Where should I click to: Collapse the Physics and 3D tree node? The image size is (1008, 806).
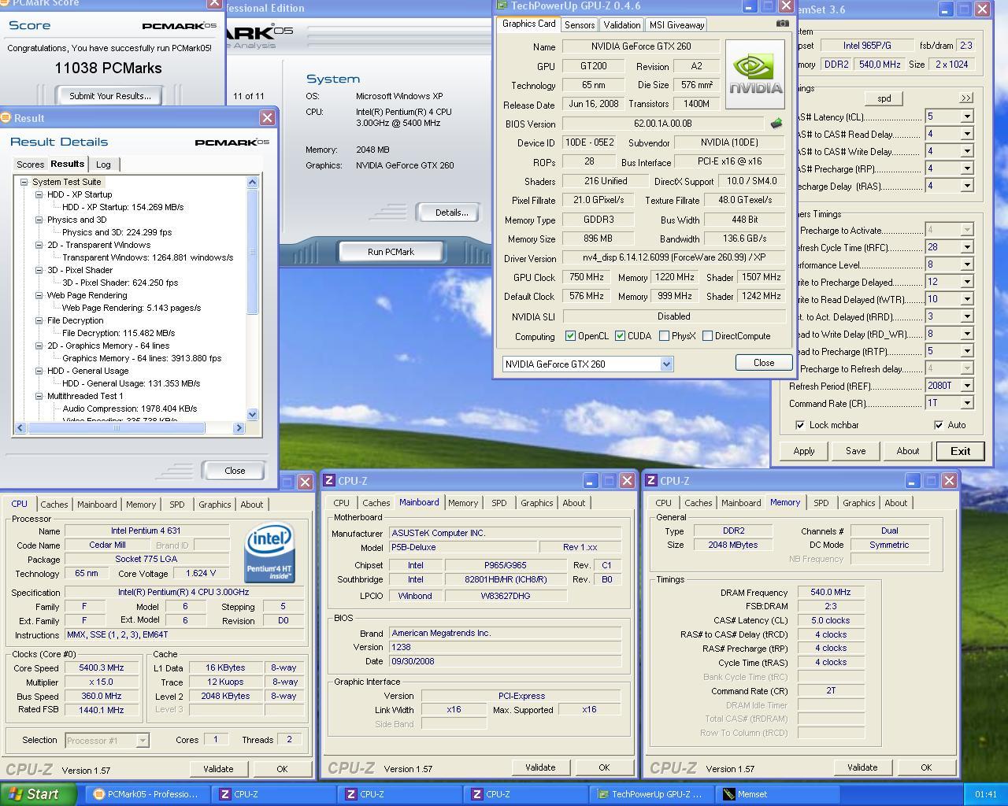click(x=39, y=220)
